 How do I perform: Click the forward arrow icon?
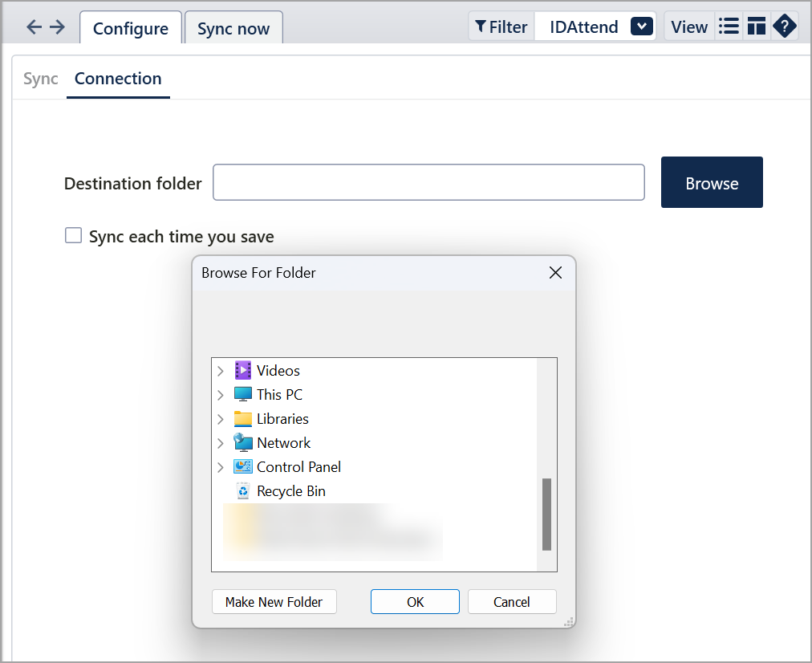pyautogui.click(x=57, y=27)
